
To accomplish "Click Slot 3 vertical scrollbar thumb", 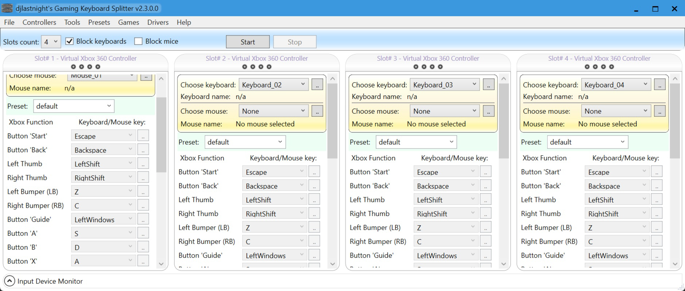I will point(504,121).
